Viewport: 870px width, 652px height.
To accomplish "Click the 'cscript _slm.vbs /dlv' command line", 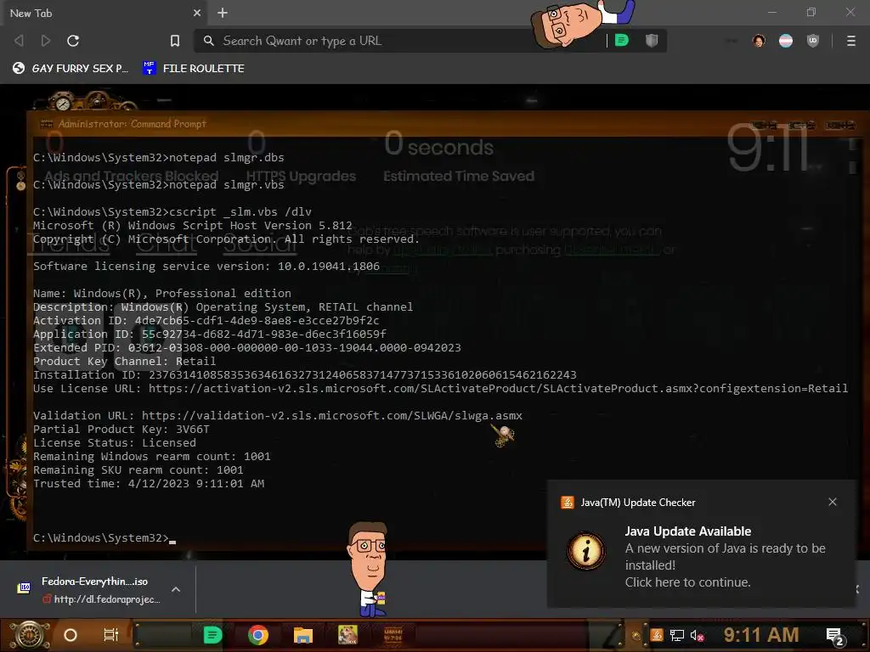I will tap(172, 211).
